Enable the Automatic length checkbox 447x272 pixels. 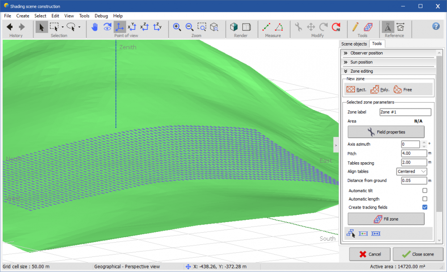(x=425, y=199)
